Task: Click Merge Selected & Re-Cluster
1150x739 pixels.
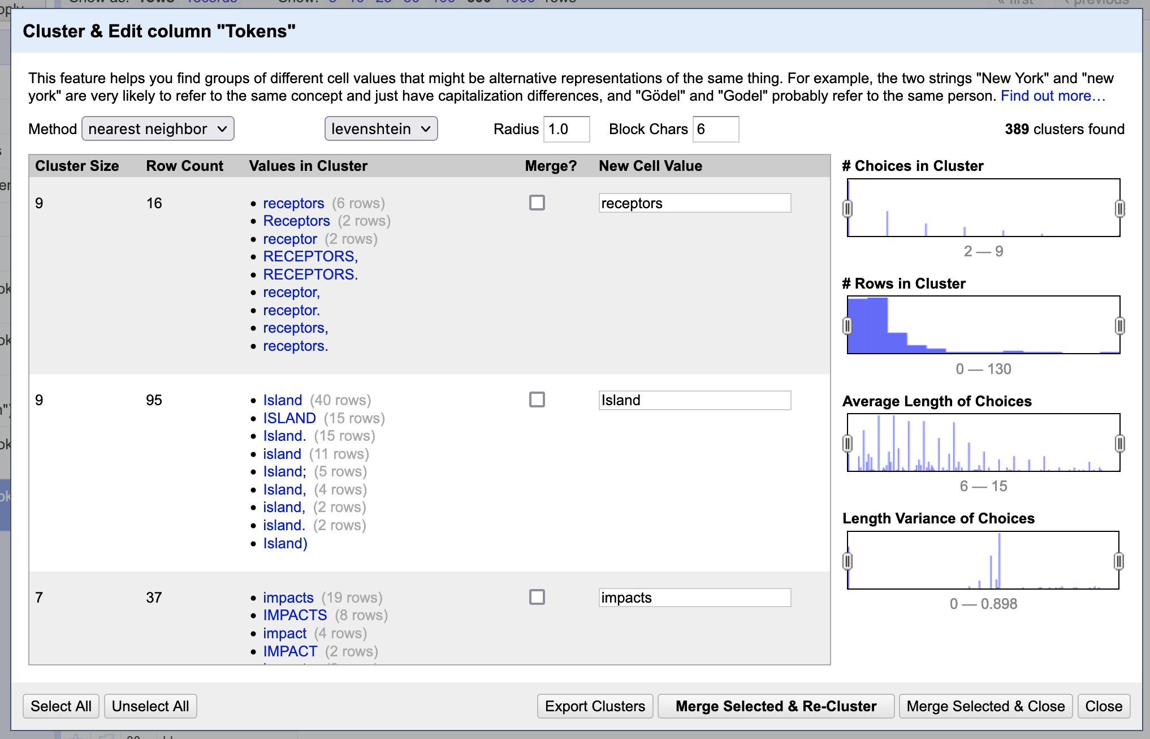Action: tap(776, 706)
